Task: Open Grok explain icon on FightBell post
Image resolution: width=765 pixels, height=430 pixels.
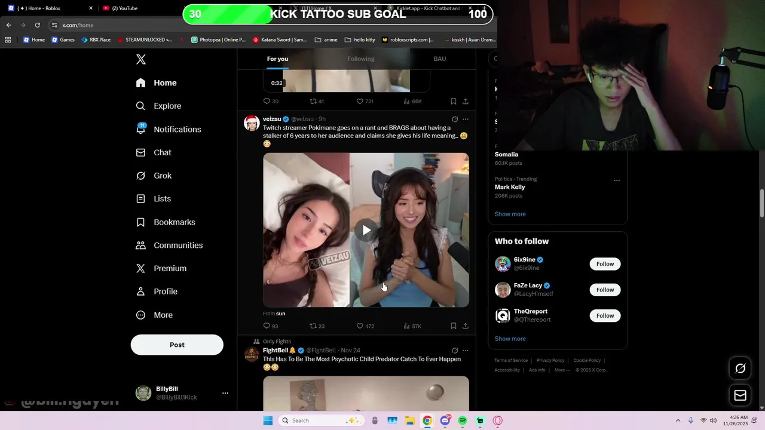Action: tap(455, 351)
